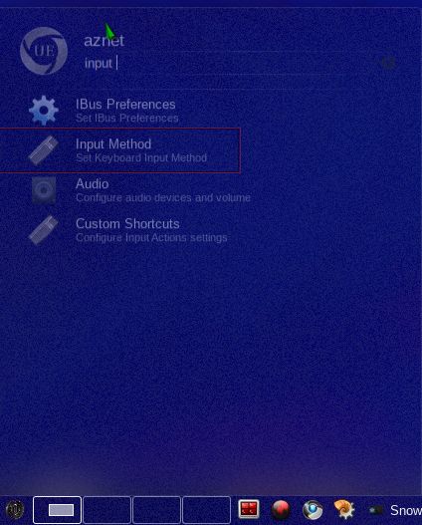
Task: Switch to the second workspace in the pager
Action: [107, 510]
